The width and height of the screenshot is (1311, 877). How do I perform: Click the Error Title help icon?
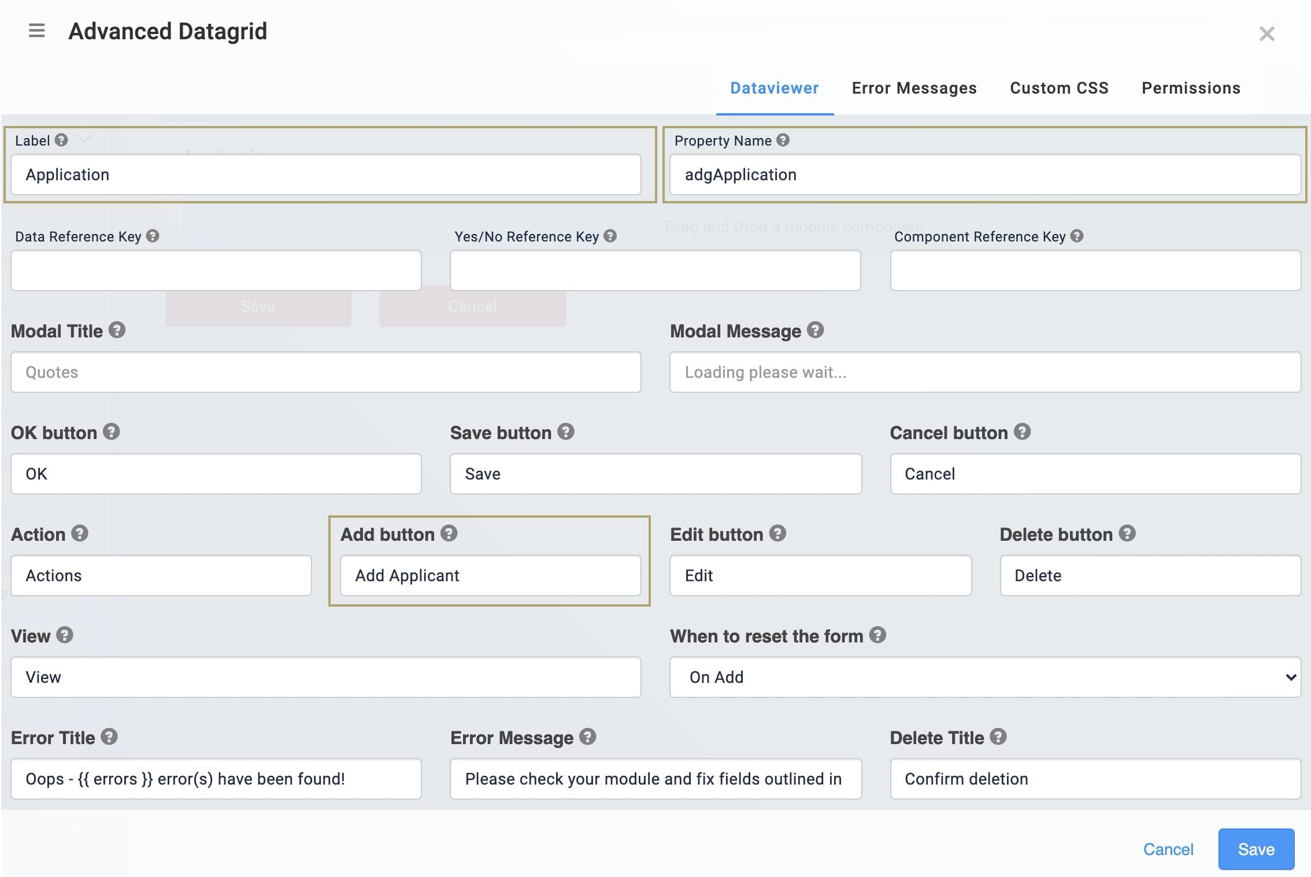(109, 737)
